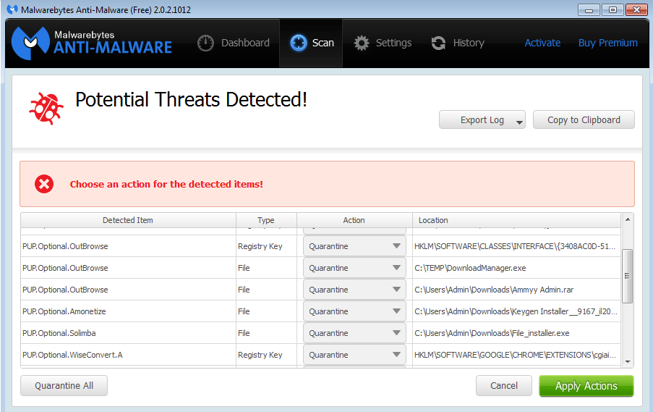The width and height of the screenshot is (653, 412).
Task: Open action dropdown for DownloadManager.exe row
Action: [354, 268]
